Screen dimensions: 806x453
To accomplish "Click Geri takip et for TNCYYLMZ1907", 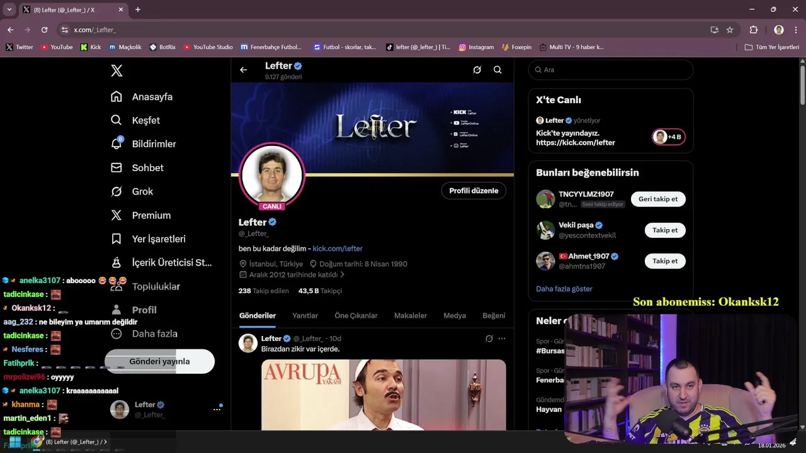I will click(x=658, y=199).
